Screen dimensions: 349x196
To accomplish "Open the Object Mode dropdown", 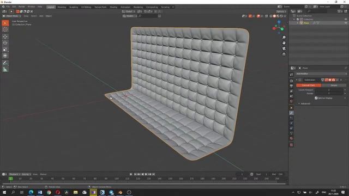I will click(12, 16).
